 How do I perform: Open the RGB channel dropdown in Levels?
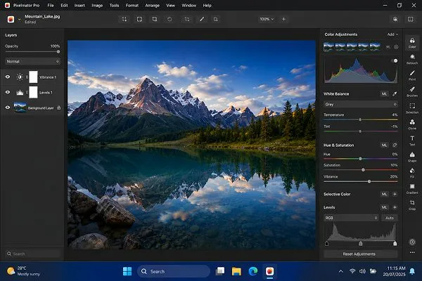[x=351, y=218]
